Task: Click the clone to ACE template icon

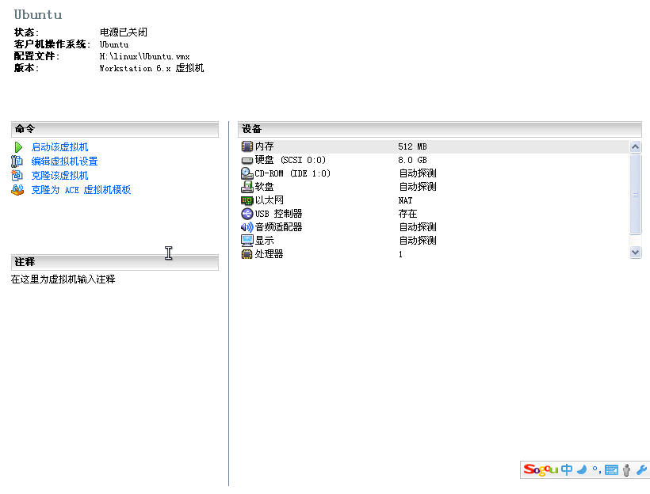Action: (17, 190)
